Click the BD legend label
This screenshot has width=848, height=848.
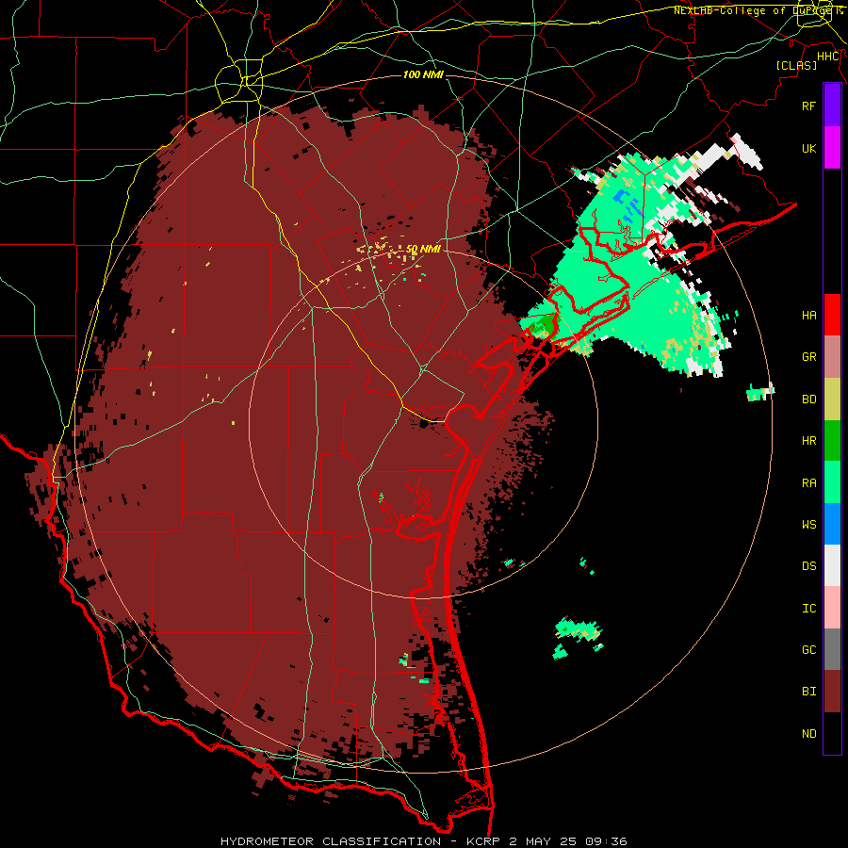pos(809,400)
